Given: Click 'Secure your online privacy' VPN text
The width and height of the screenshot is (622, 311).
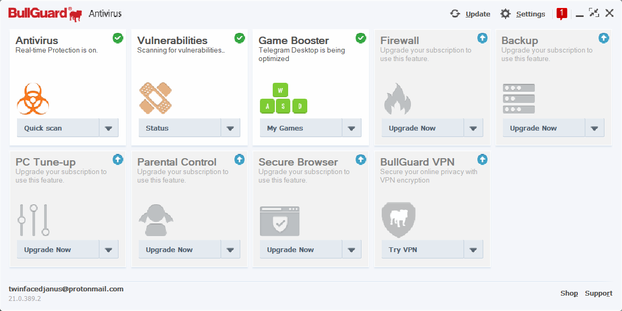Looking at the screenshot, I should pos(429,176).
